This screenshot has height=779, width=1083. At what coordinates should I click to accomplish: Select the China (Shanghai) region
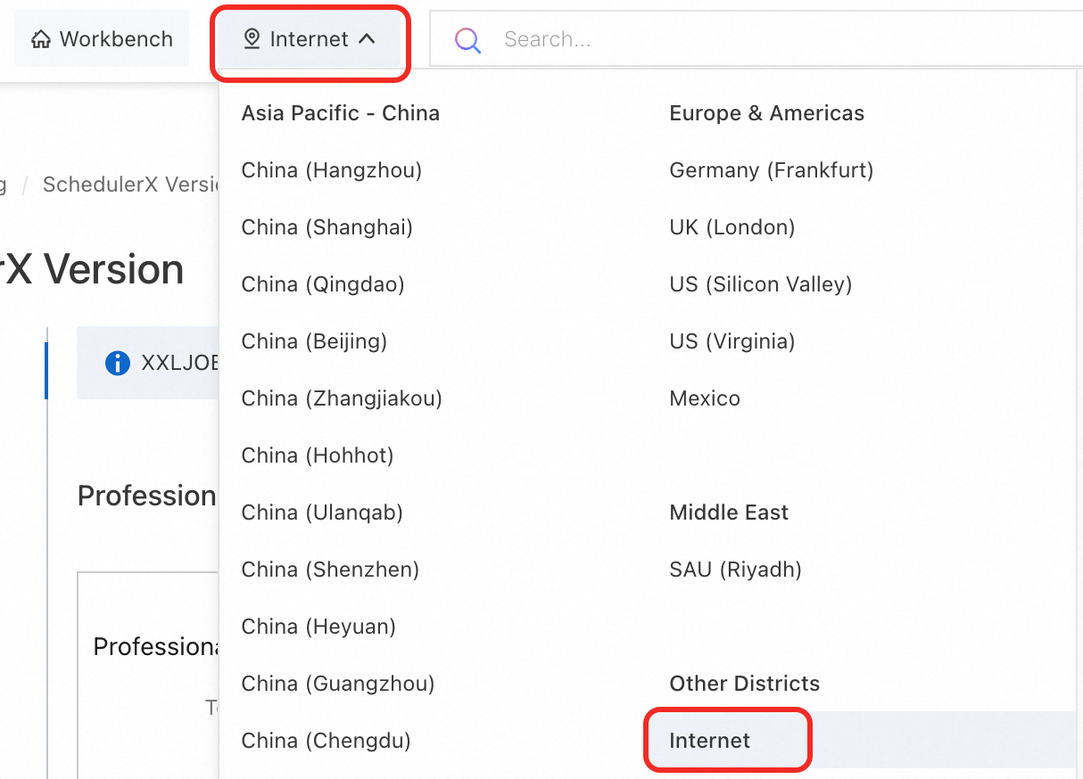tap(327, 226)
